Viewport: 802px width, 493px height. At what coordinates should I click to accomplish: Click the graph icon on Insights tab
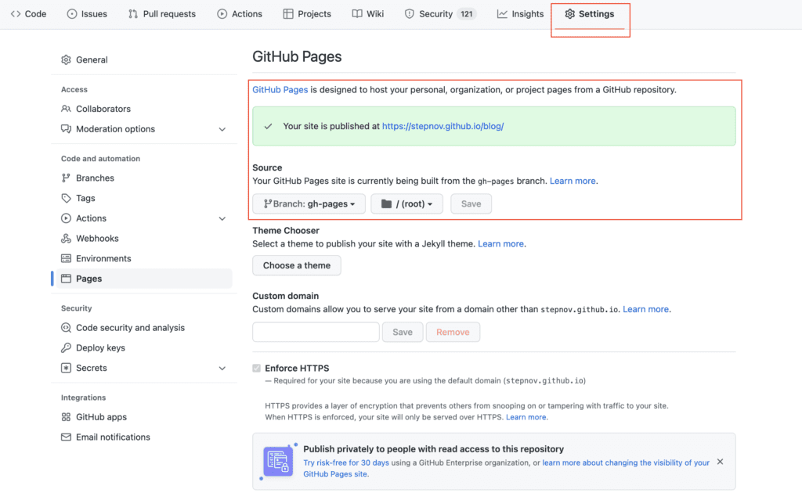pyautogui.click(x=502, y=14)
